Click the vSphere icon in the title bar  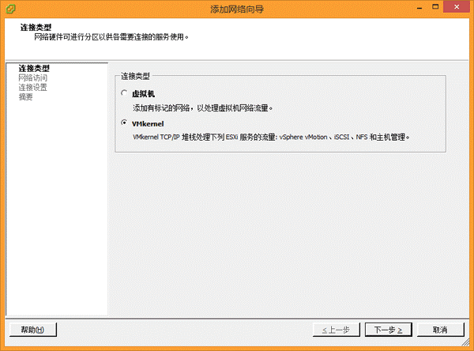click(10, 9)
